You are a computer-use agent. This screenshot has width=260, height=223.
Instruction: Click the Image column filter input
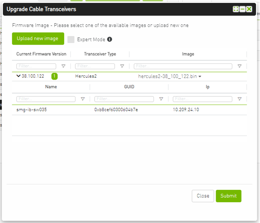(183, 66)
